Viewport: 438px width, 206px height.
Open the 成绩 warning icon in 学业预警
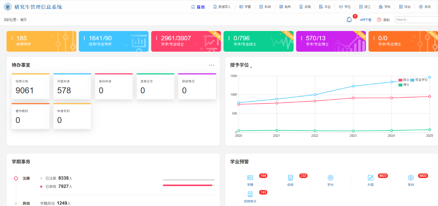[x=290, y=178]
